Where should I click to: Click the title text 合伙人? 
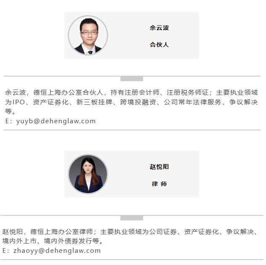[159, 45]
